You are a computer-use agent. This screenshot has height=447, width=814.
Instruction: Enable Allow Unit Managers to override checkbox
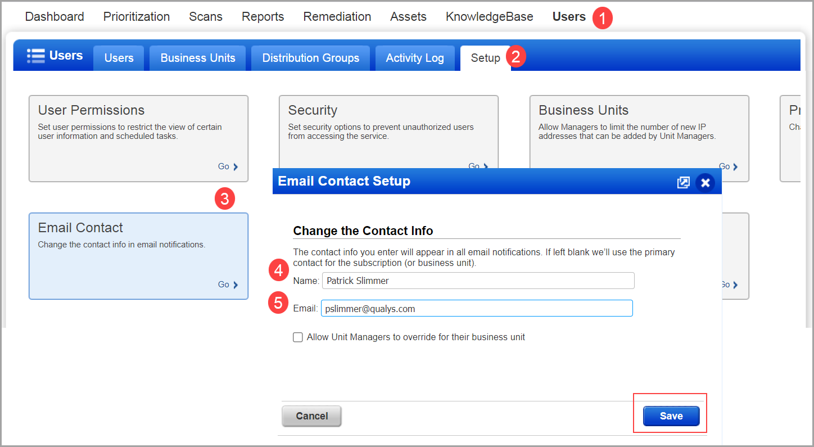[x=297, y=337]
